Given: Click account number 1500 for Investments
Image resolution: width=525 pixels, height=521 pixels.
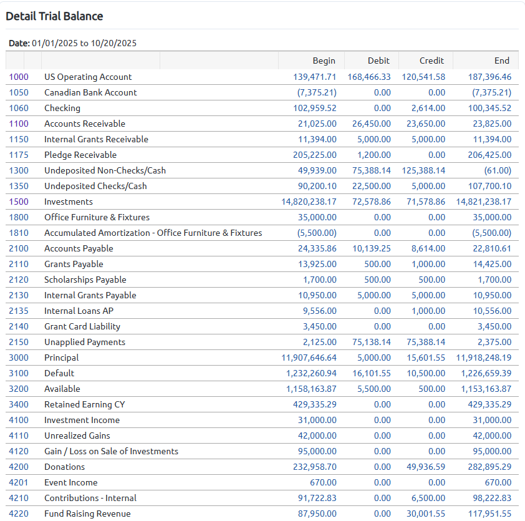Looking at the screenshot, I should coord(18,202).
